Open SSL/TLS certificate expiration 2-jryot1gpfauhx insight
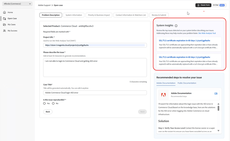Screen dimensions: 230x141 (185, 57)
